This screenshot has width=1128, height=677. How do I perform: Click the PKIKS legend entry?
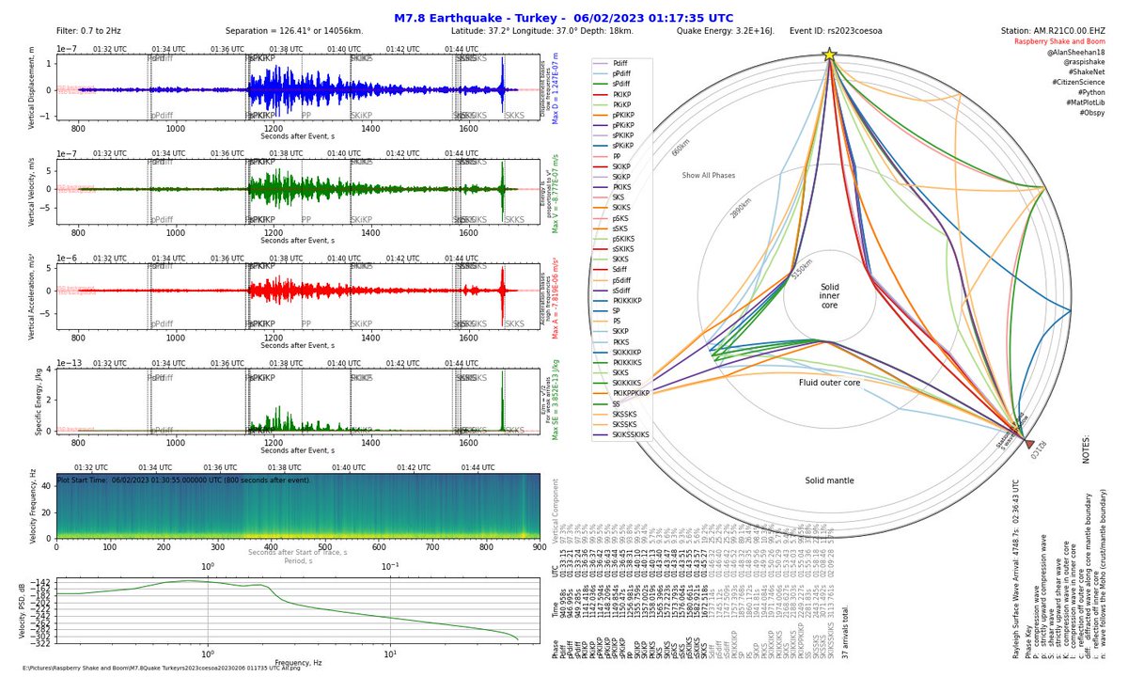pos(614,187)
